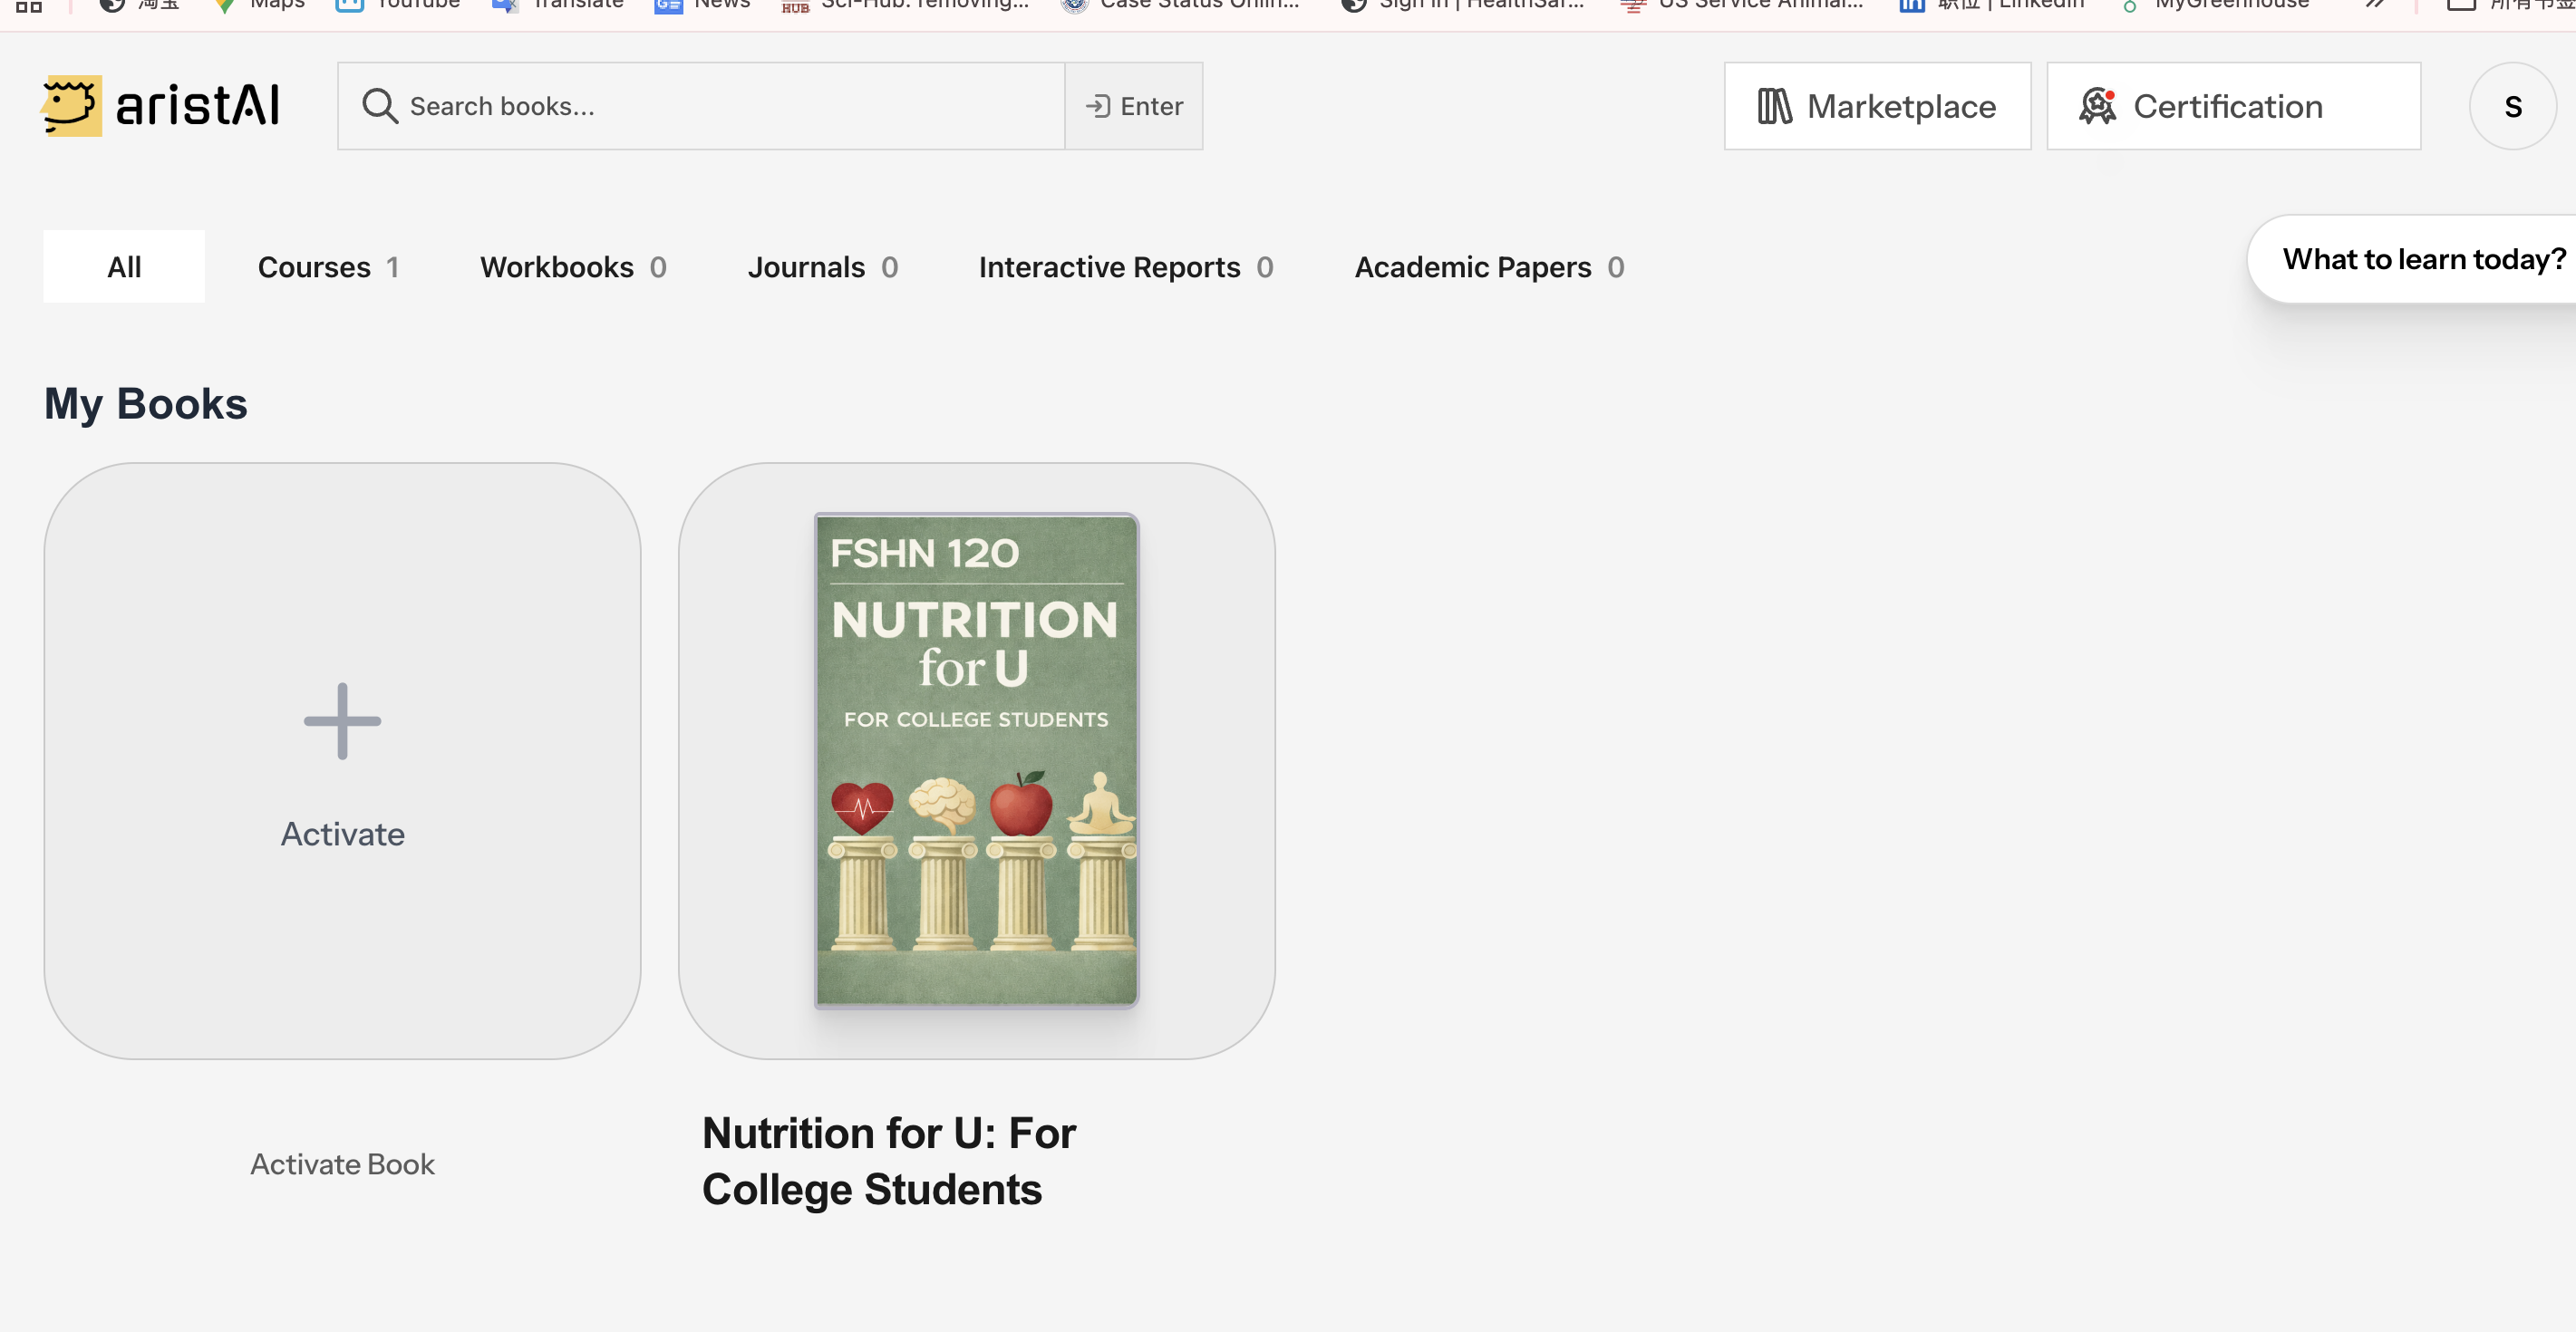
Task: Click the Enter button
Action: point(1133,105)
